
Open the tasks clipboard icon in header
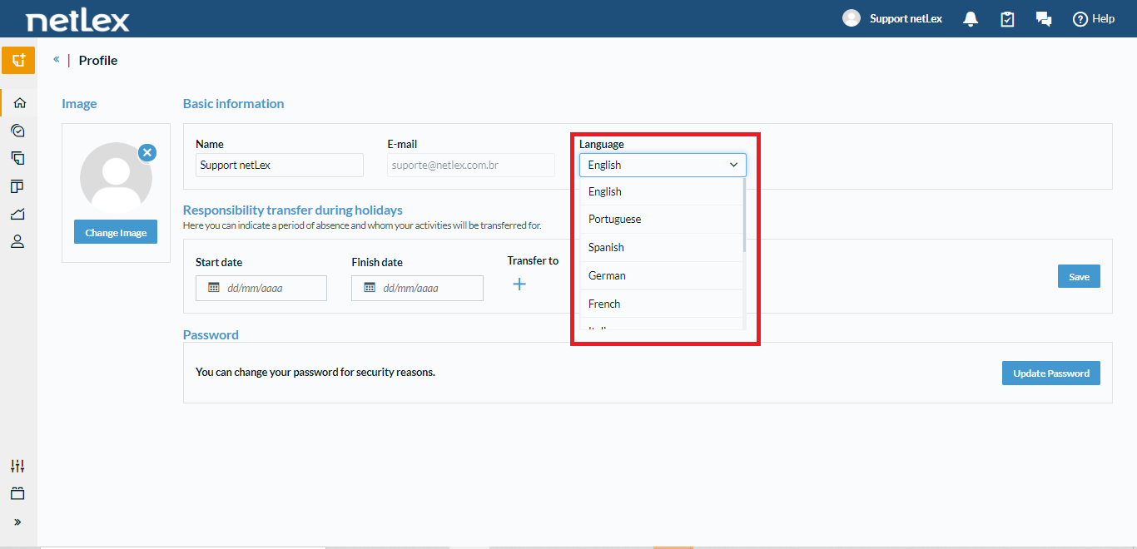[x=1007, y=19]
